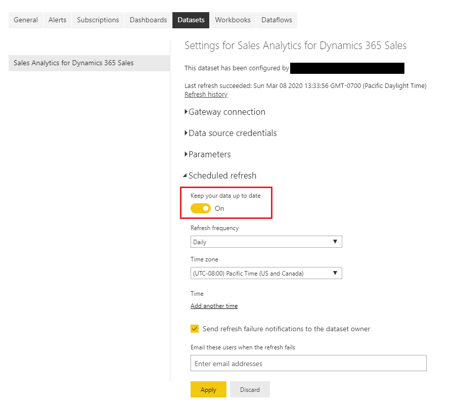This screenshot has height=403, width=458.
Task: Switch to the Dataflows tab
Action: click(x=277, y=20)
